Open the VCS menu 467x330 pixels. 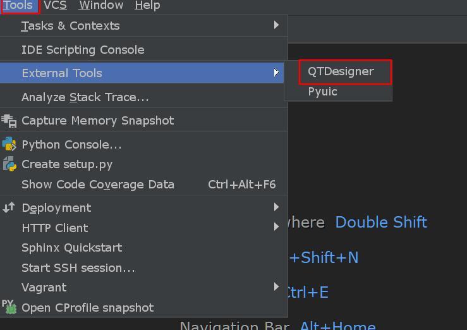[55, 6]
